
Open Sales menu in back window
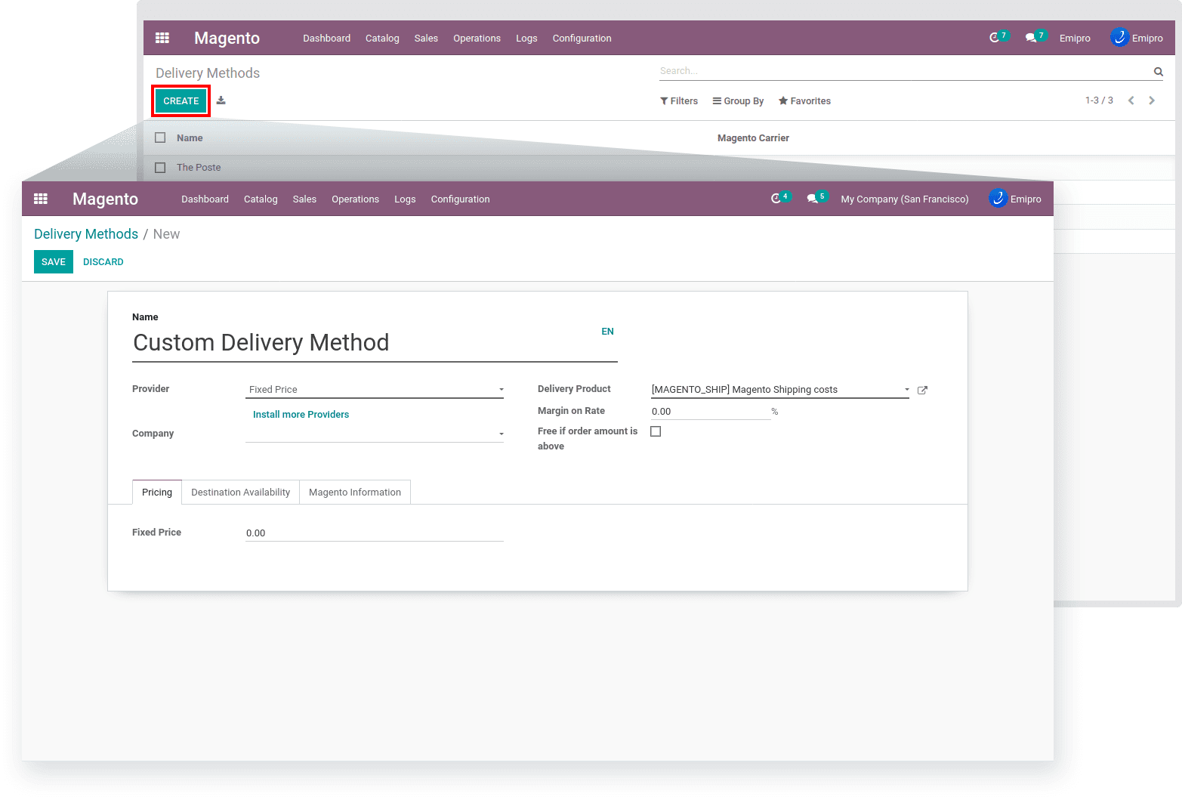pos(426,39)
